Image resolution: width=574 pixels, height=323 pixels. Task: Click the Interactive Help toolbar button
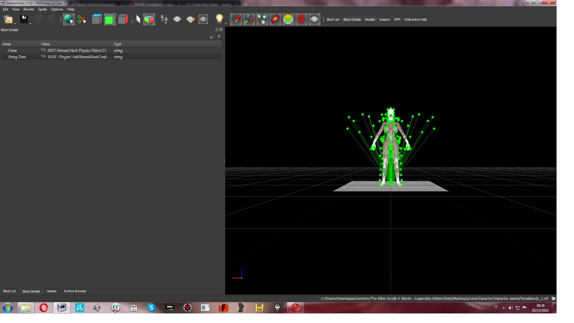pos(415,19)
